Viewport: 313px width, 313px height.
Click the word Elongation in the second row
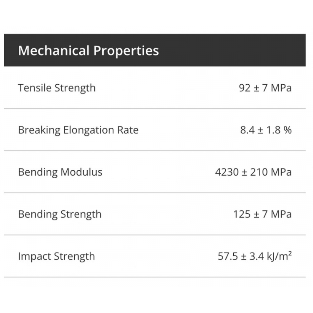(x=88, y=130)
